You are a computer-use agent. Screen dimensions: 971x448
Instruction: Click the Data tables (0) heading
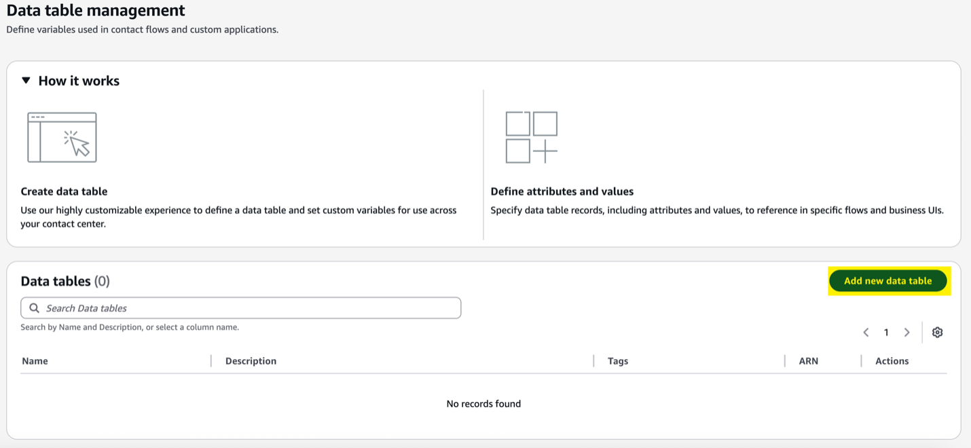65,280
